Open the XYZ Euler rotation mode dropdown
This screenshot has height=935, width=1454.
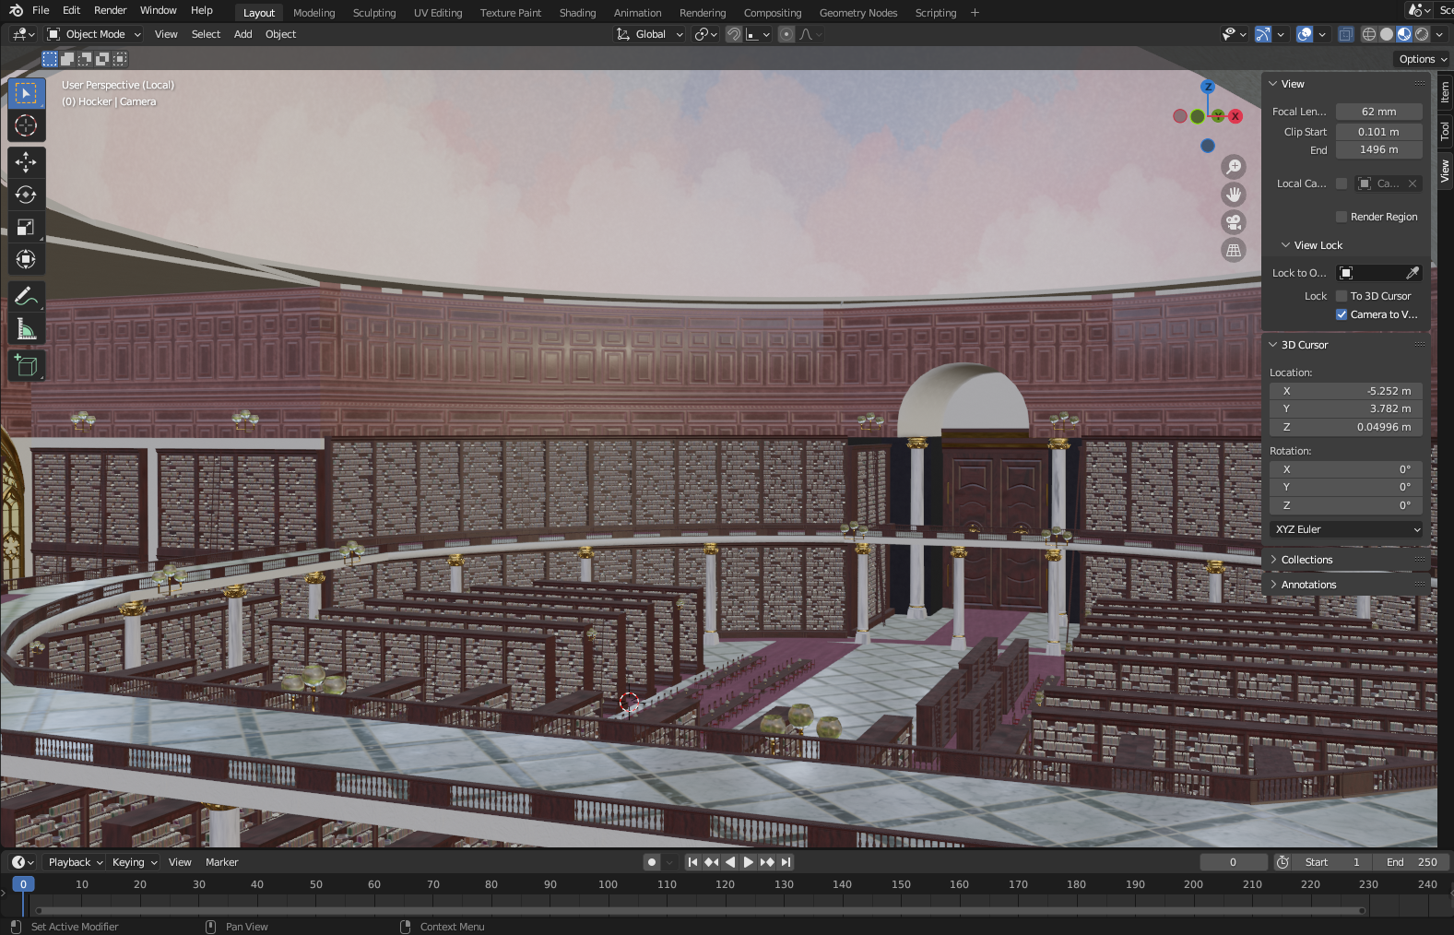tap(1346, 529)
